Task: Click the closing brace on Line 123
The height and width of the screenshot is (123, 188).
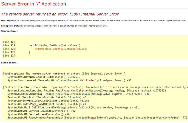Action: [x=29, y=52]
